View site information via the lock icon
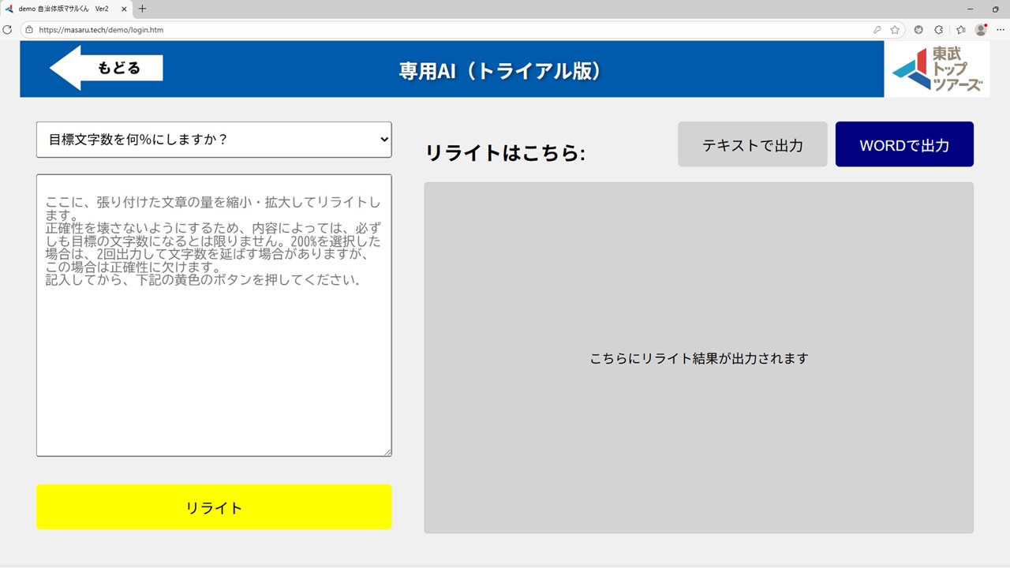The height and width of the screenshot is (568, 1010). click(x=29, y=30)
